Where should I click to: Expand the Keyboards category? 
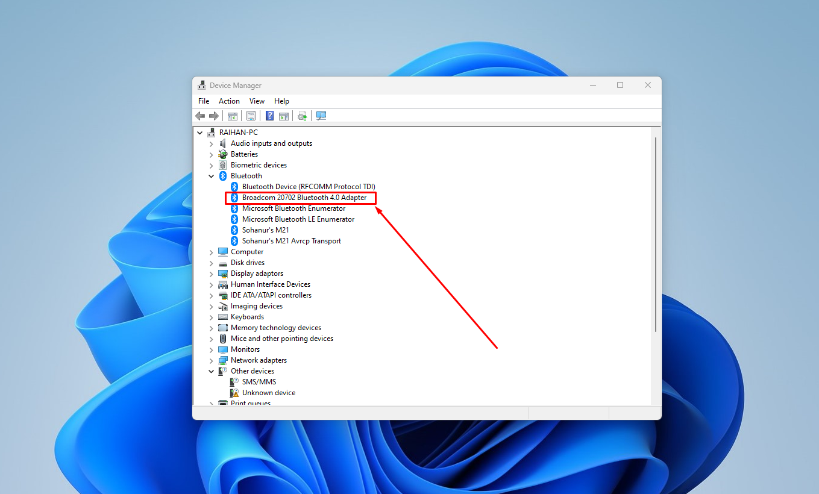coord(211,317)
